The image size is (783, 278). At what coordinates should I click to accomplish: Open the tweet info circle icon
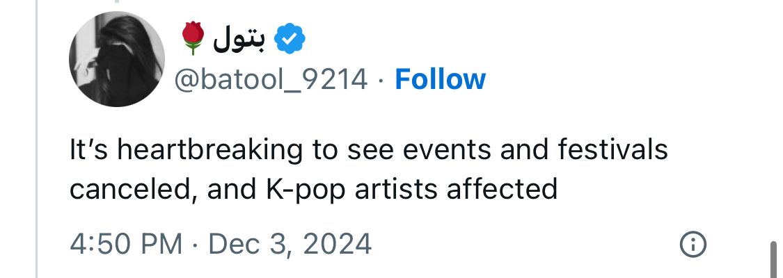693,244
